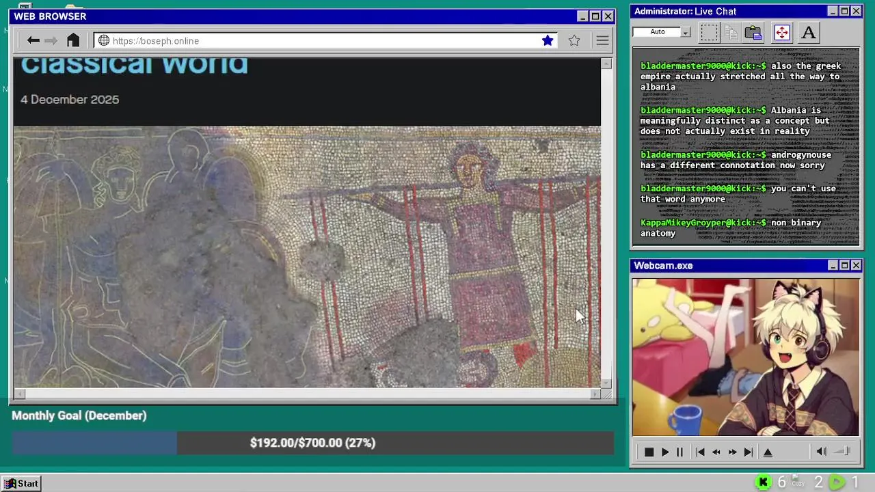Click the copy pages icon in Live Chat
The height and width of the screenshot is (492, 875).
click(x=731, y=32)
